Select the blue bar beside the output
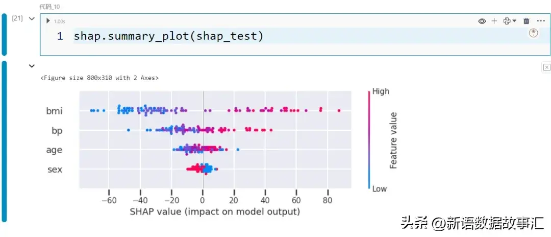The width and height of the screenshot is (551, 237). (x=4, y=141)
